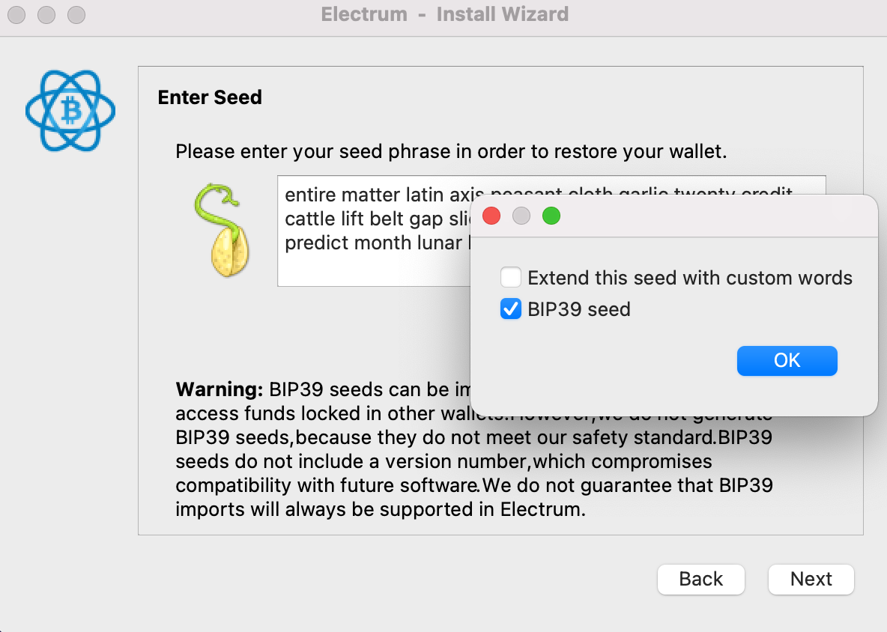The image size is (887, 632).
Task: Click the Electrum Bitcoin atom logo
Action: tap(70, 110)
